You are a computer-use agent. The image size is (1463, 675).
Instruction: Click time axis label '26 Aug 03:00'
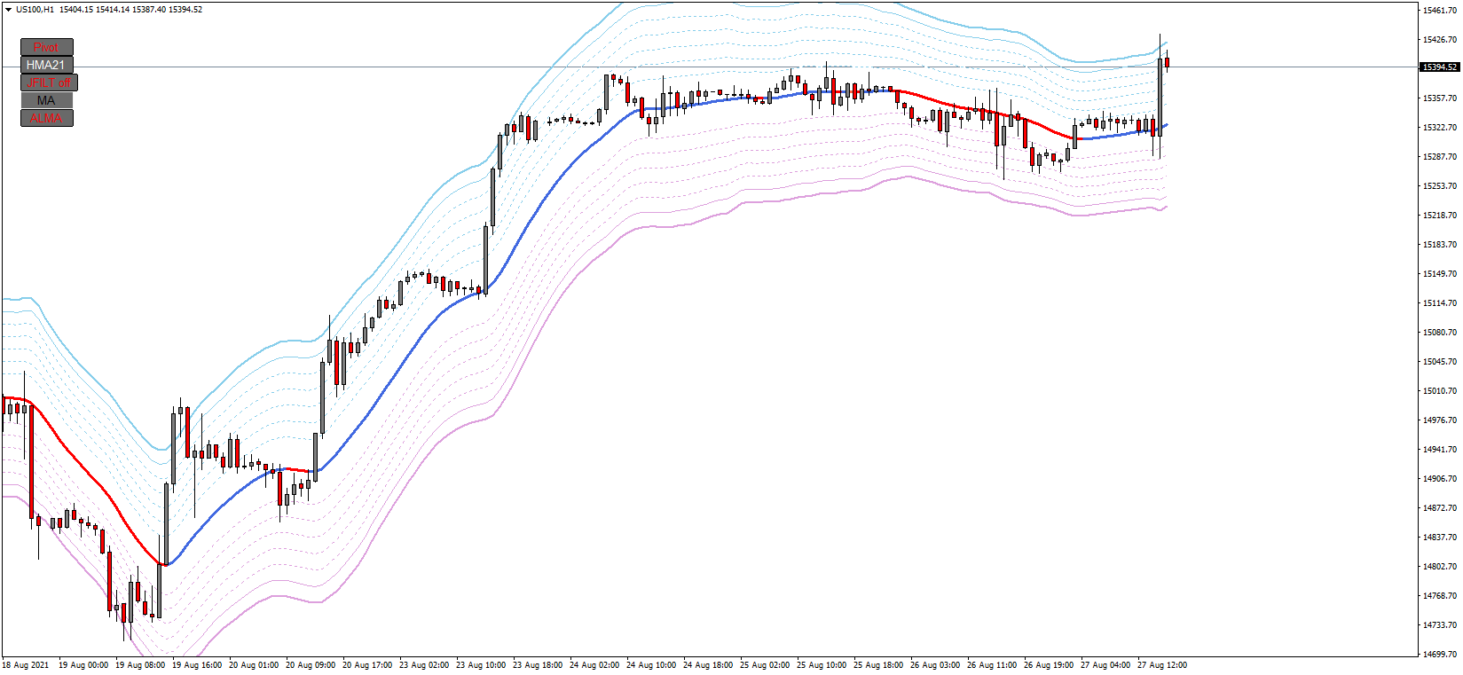(x=935, y=665)
